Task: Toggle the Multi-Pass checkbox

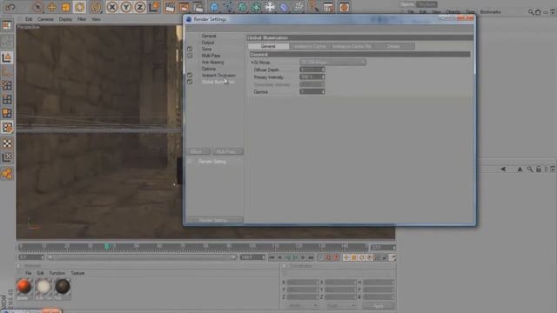Action: tap(190, 56)
